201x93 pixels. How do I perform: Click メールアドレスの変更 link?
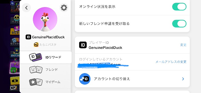click(171, 62)
